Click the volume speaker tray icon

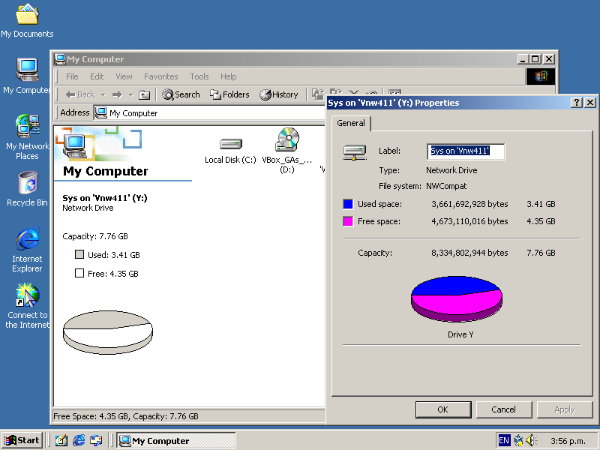coord(532,440)
